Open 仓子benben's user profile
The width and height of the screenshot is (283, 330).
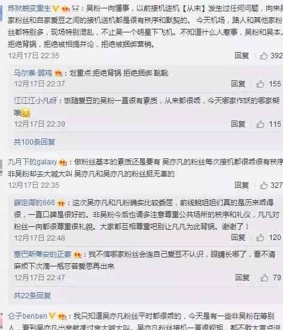point(28,316)
